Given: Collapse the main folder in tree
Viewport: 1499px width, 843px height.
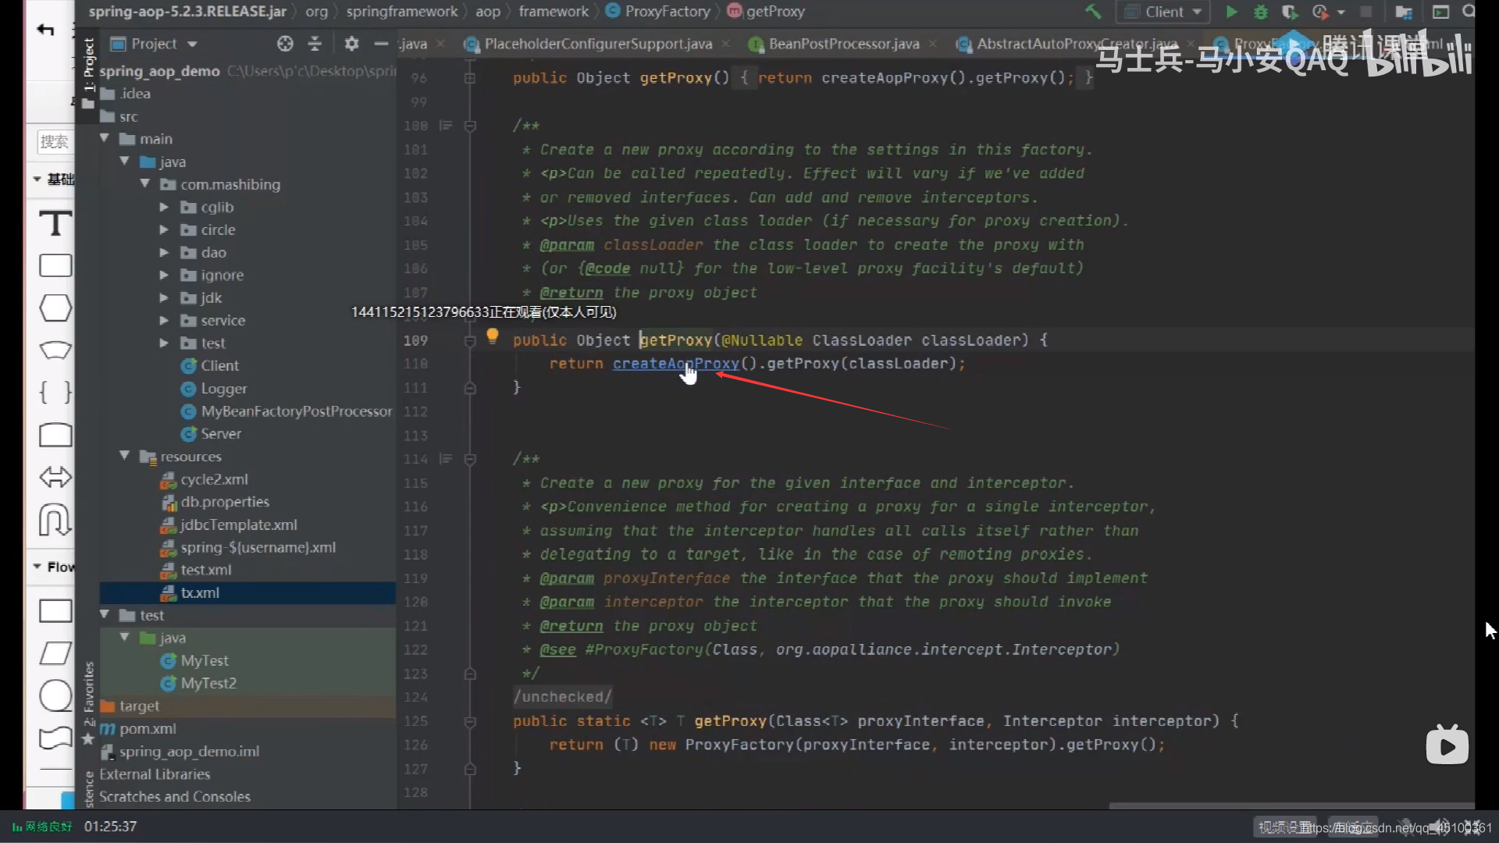Looking at the screenshot, I should (x=105, y=138).
